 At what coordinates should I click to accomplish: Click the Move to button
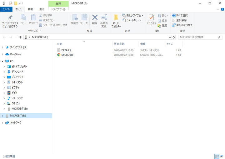pyautogui.click(x=75, y=19)
